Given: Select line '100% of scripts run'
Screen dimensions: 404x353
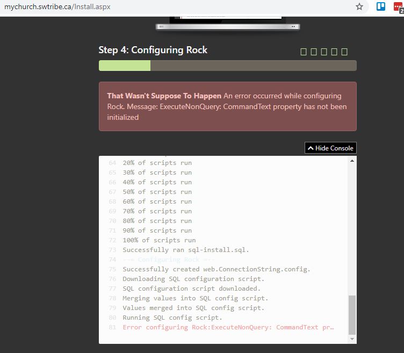Looking at the screenshot, I should (159, 240).
